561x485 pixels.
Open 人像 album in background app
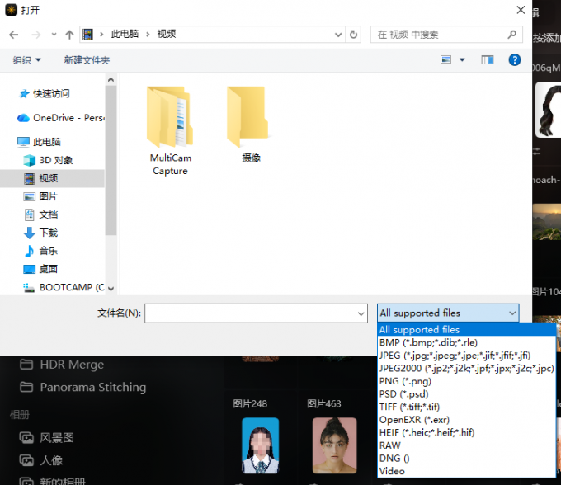click(41, 460)
